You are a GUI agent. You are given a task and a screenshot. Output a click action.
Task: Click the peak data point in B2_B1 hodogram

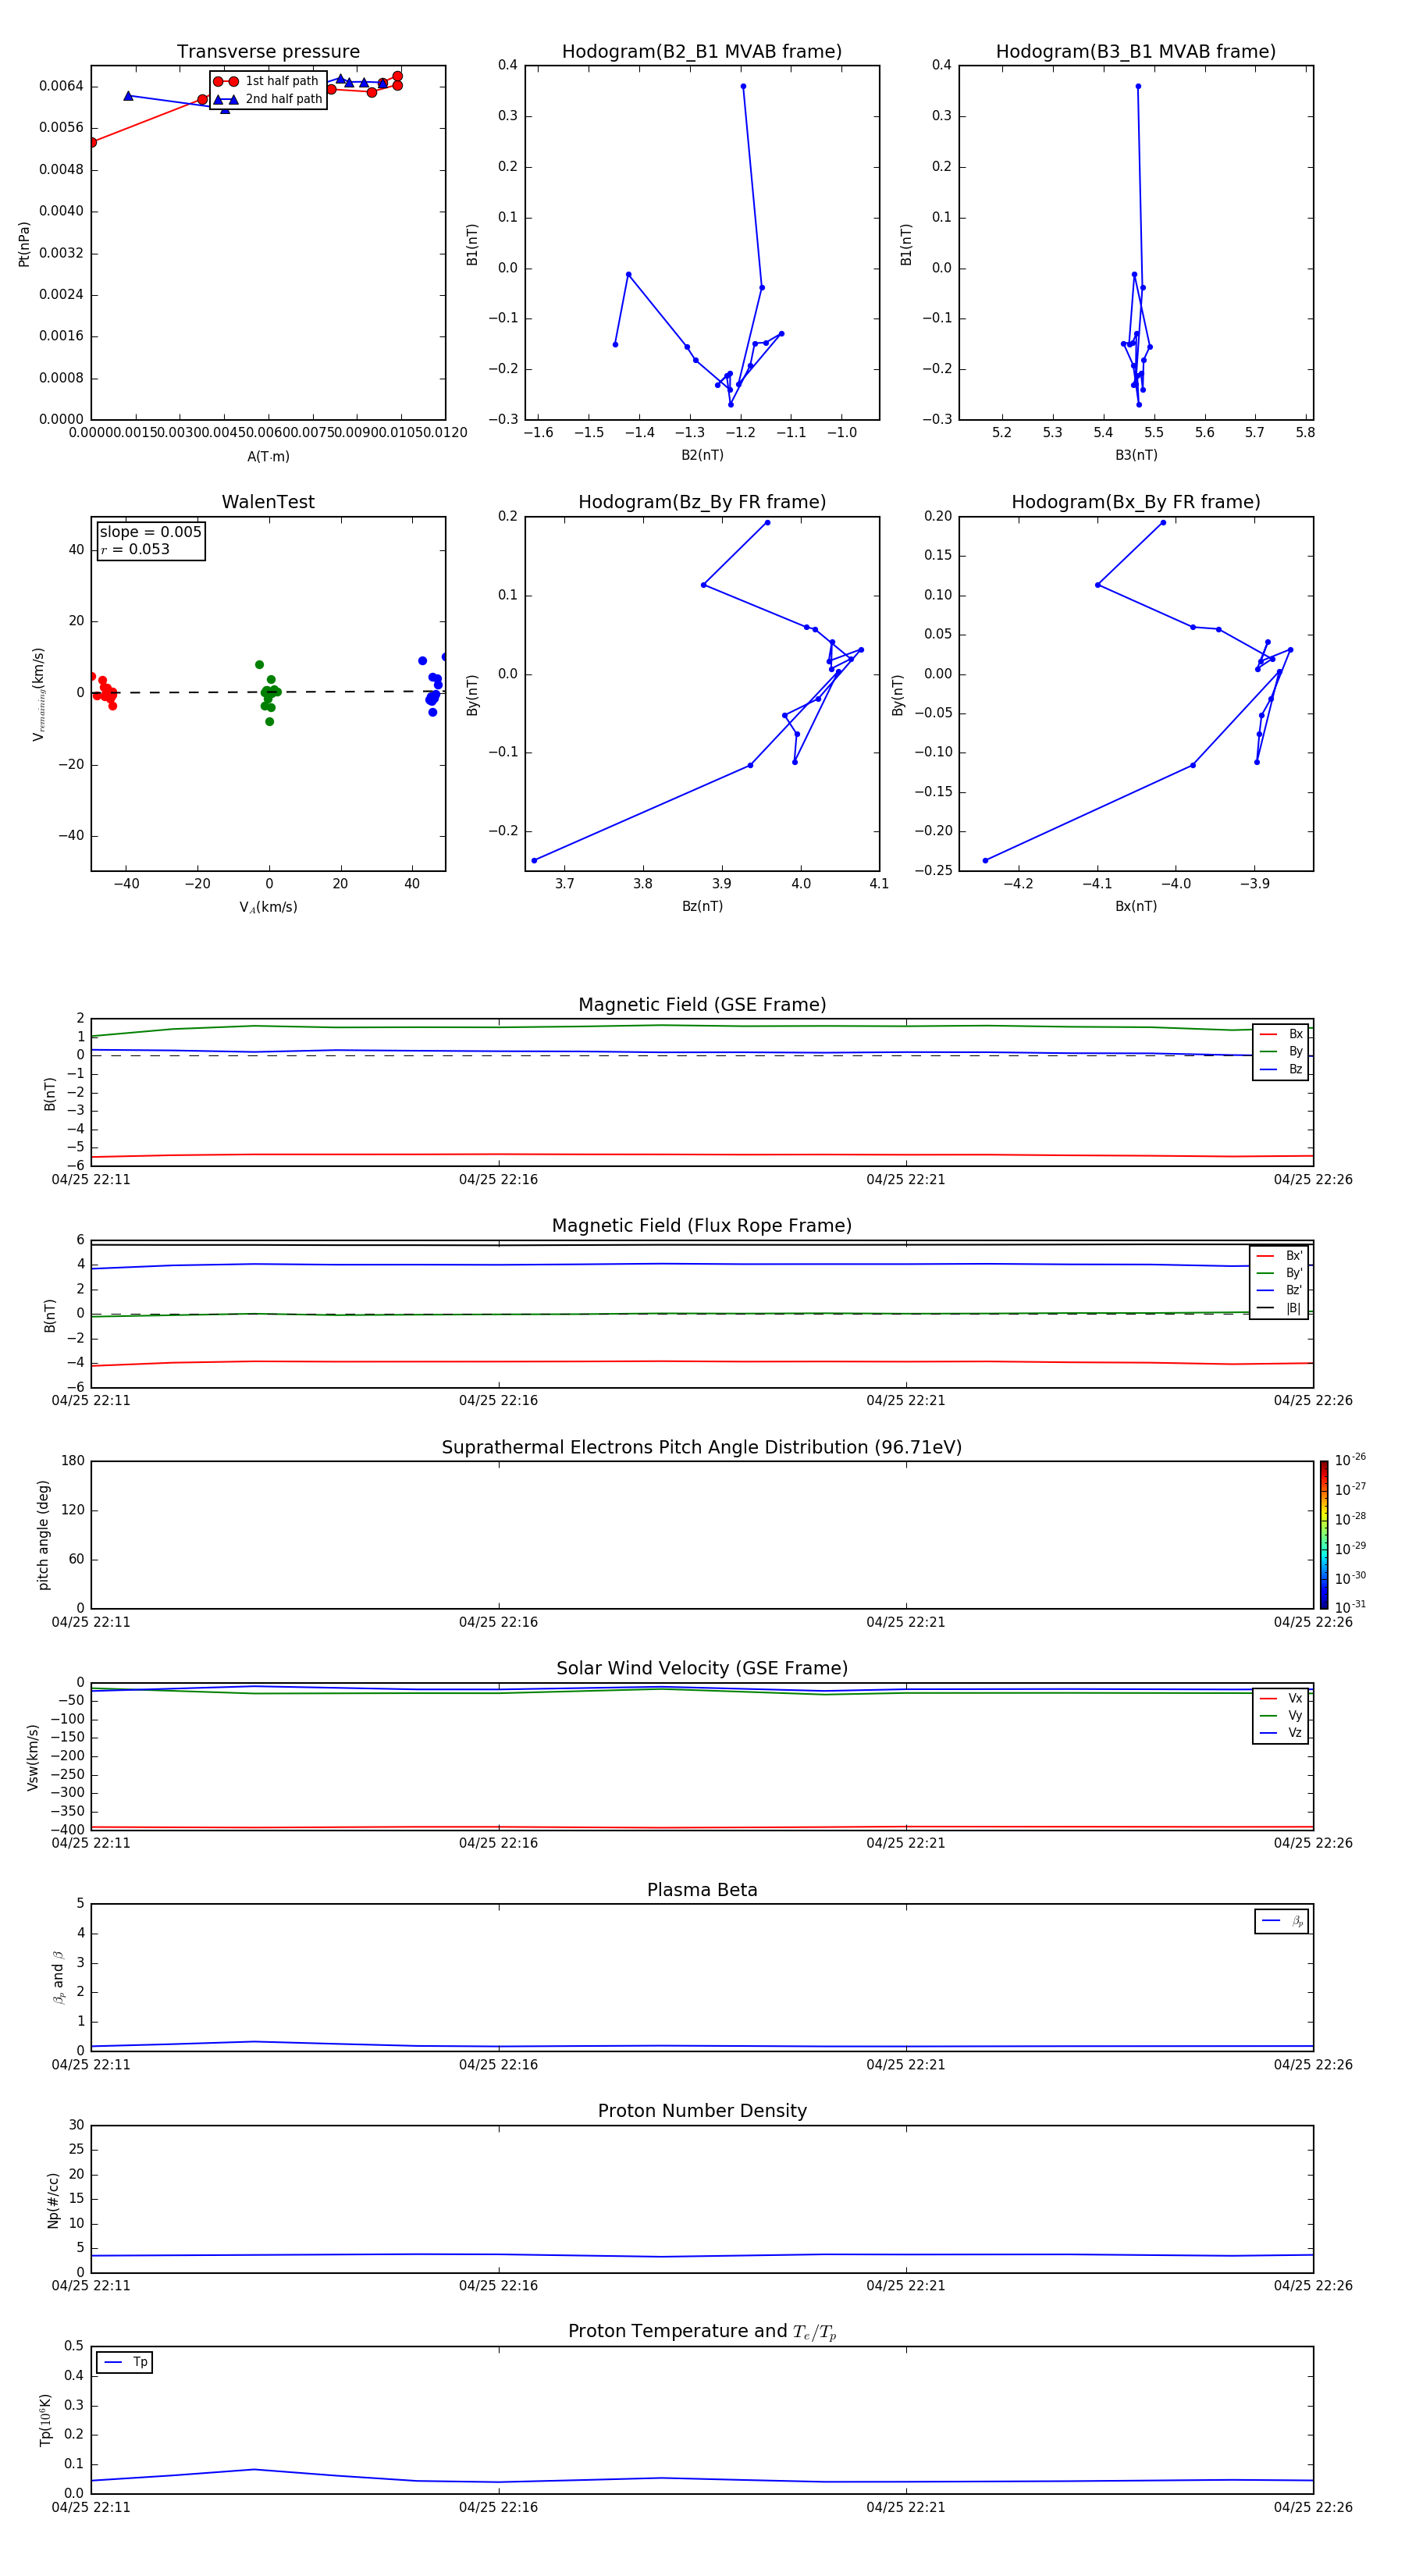tap(743, 87)
